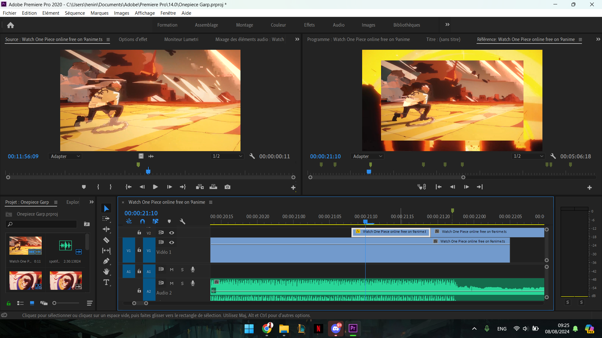Add marker in the timeline panel
This screenshot has height=338, width=602.
point(169,221)
